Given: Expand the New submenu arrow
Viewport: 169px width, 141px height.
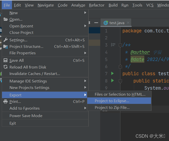Looking at the screenshot, I should (x=85, y=13).
